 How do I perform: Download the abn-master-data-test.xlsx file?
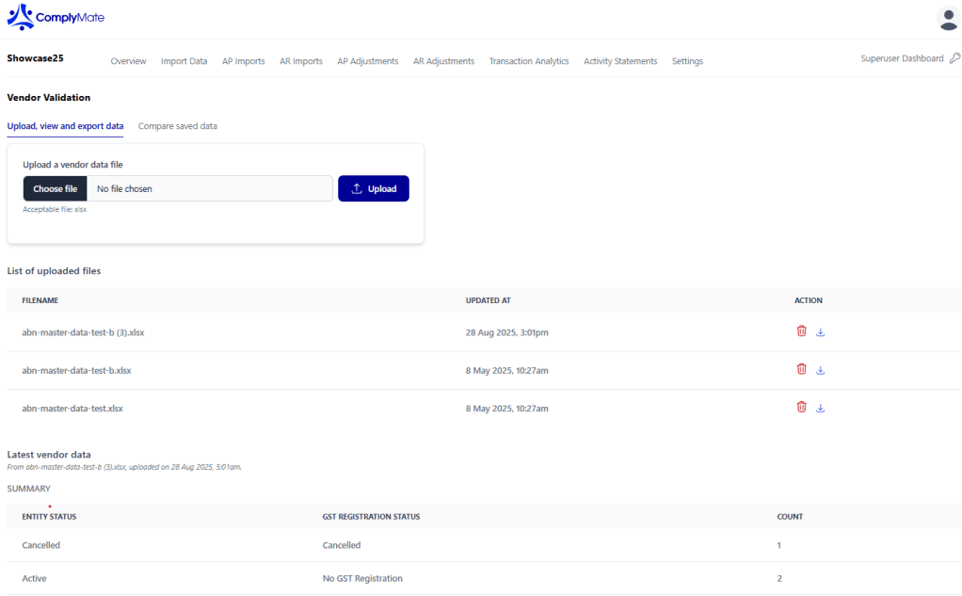tap(820, 409)
